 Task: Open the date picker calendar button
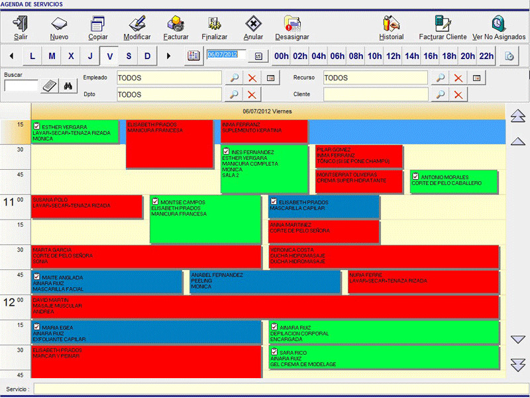point(258,56)
